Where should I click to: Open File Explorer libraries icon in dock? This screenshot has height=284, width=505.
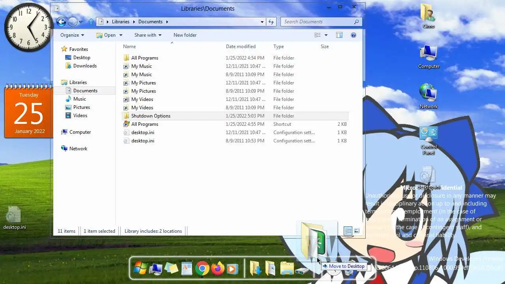coord(287,269)
